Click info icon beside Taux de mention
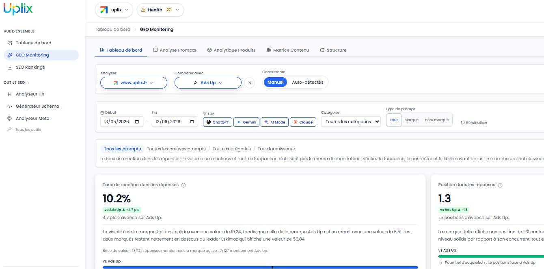 pyautogui.click(x=183, y=185)
